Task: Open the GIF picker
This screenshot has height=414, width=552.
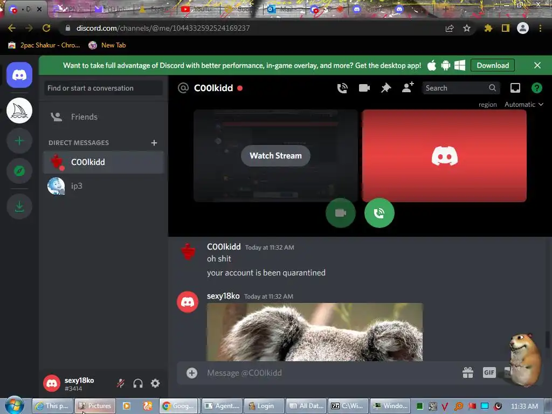Action: point(489,372)
